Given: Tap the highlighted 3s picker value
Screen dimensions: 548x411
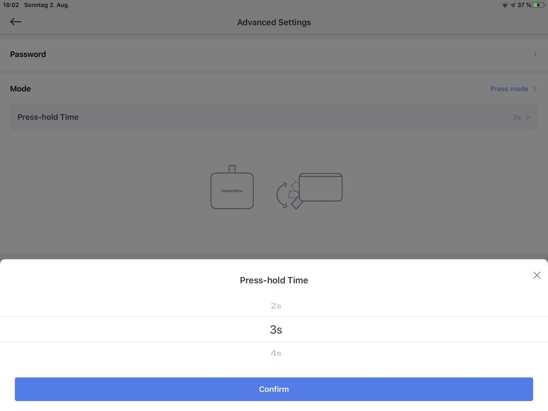Looking at the screenshot, I should (276, 330).
